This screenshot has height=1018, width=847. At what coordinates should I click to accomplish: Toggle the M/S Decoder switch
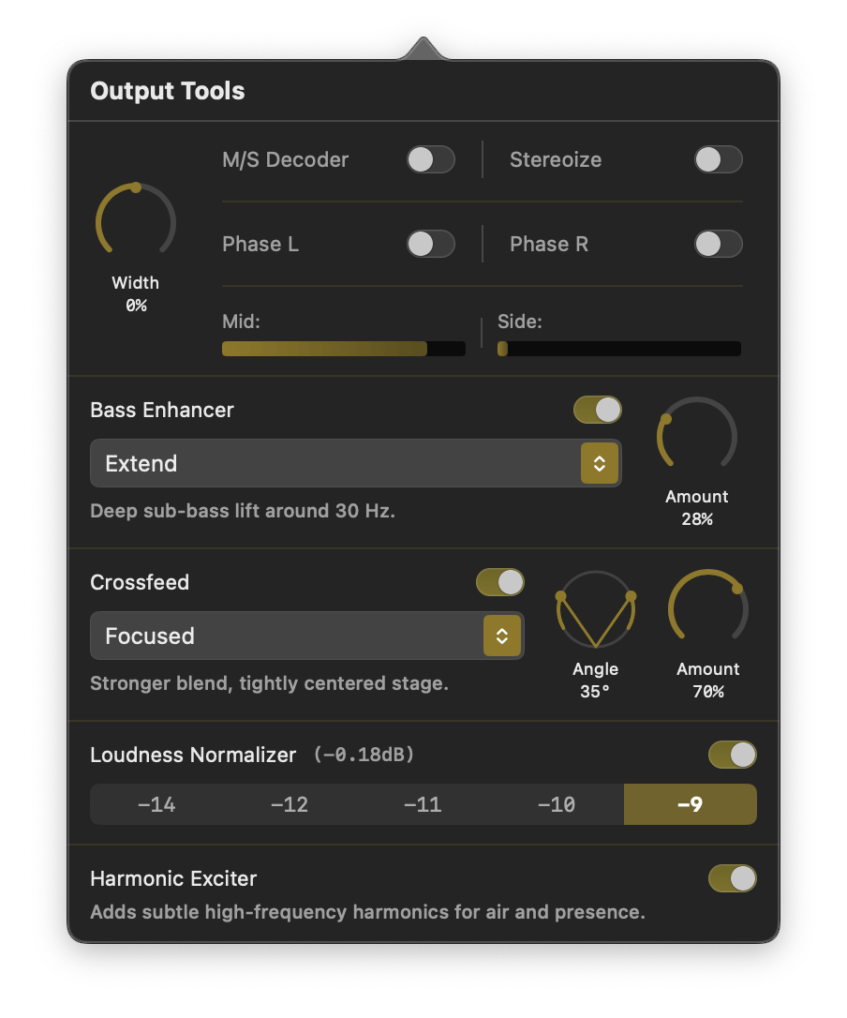(430, 159)
